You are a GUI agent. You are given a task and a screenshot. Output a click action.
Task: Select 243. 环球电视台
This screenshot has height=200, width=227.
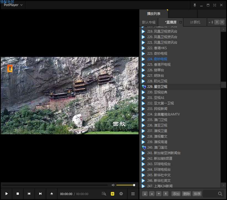point(180,164)
